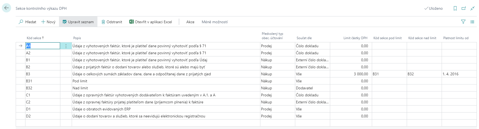Image resolution: width=479 pixels, height=129 pixels.
Task: Collapse the page with arrows icon
Action: [473, 8]
